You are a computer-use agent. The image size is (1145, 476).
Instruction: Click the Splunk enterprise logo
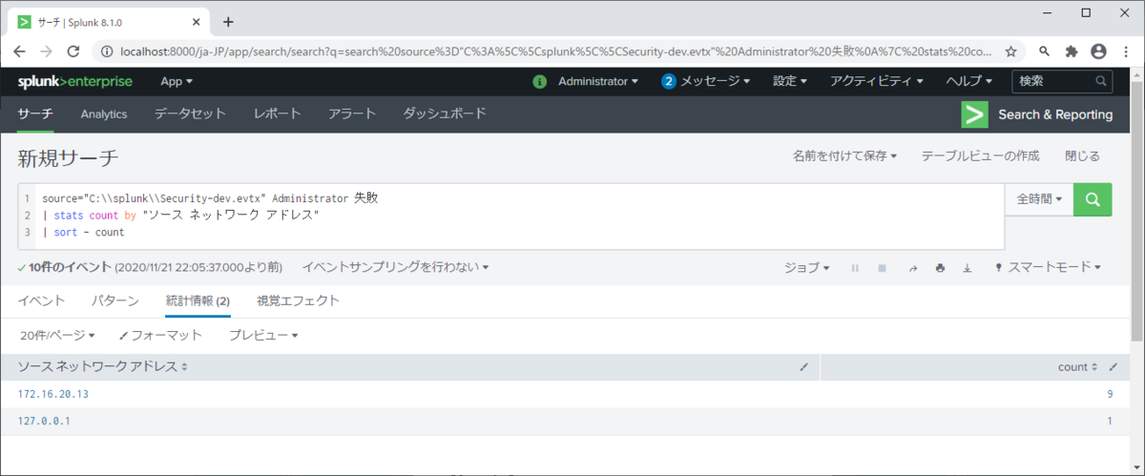click(74, 82)
